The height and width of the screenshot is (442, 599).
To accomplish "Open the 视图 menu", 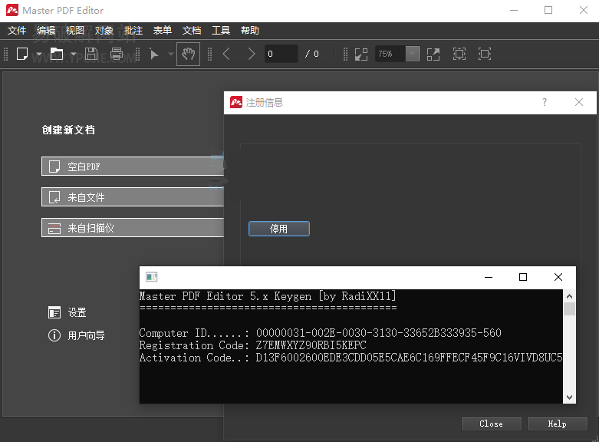I will 75,30.
